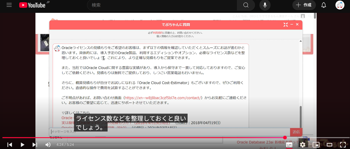Open the YouTube guide hamburger menu
Viewport: 350px width, 149px height.
[9, 5]
